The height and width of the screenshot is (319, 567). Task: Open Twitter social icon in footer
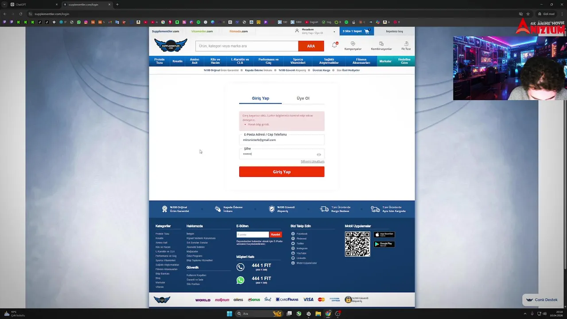coord(293,244)
